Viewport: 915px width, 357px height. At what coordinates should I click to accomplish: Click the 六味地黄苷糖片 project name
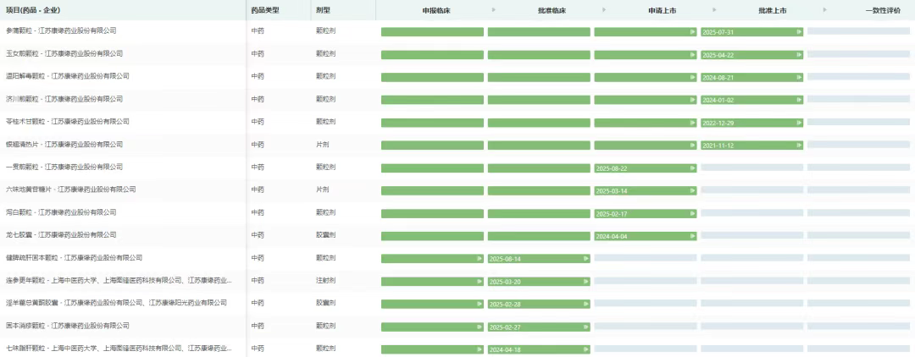click(x=70, y=189)
